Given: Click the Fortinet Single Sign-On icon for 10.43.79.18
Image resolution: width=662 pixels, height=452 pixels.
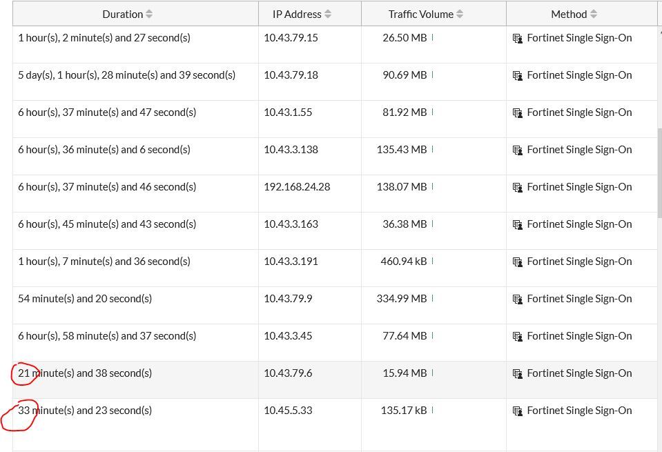Looking at the screenshot, I should click(x=518, y=76).
